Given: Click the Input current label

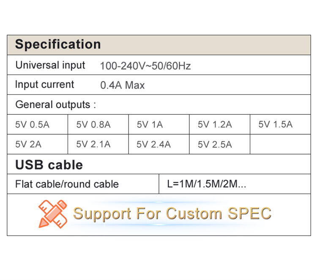Looking at the screenshot, I should click(x=45, y=84).
